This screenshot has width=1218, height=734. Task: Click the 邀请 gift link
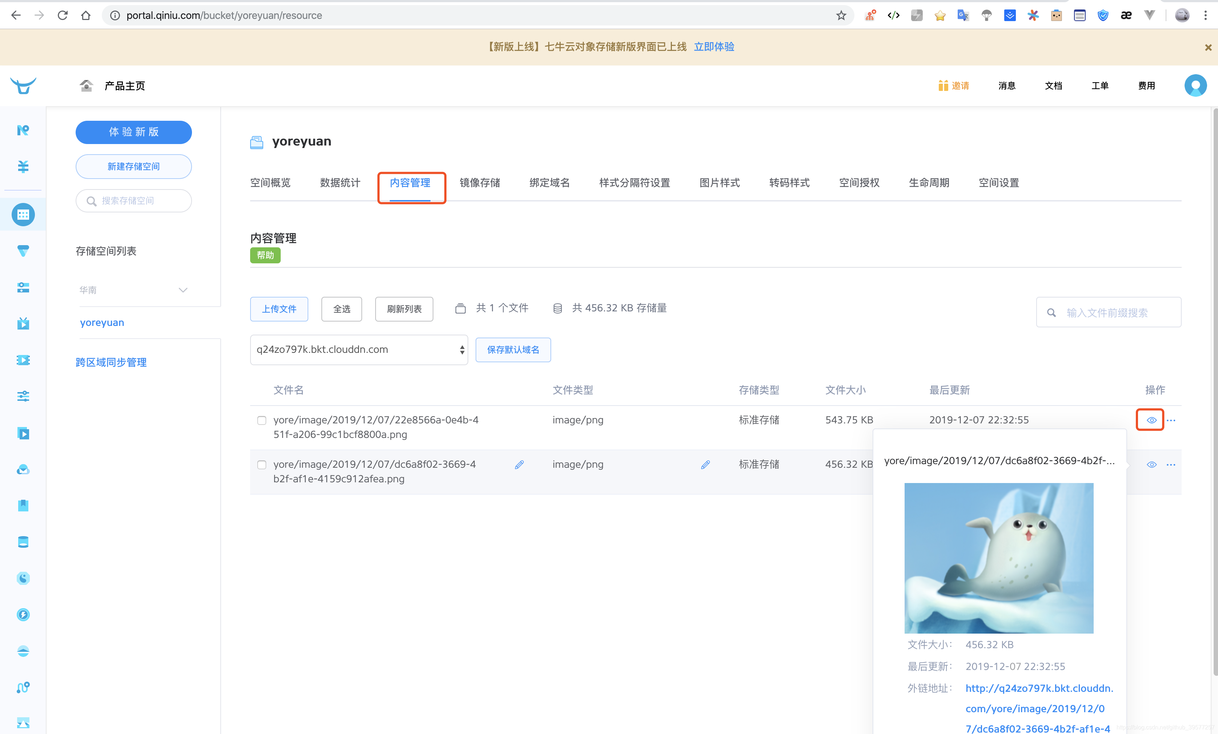pyautogui.click(x=953, y=85)
